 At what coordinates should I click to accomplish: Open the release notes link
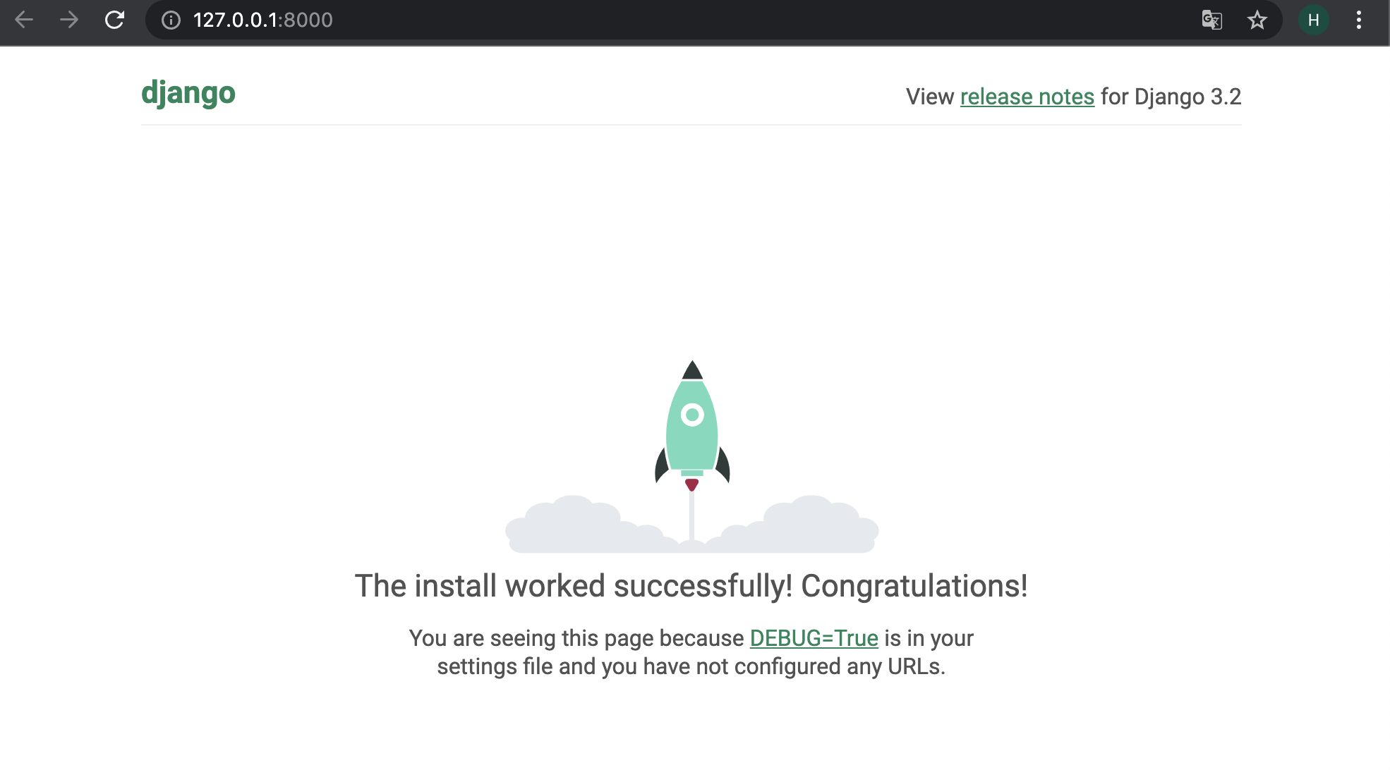1027,97
